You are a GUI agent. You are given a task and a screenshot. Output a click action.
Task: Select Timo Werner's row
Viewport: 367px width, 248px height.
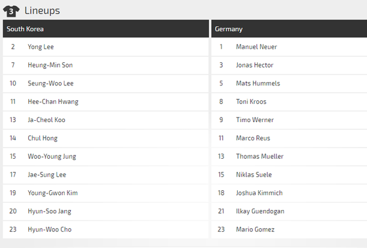(289, 120)
